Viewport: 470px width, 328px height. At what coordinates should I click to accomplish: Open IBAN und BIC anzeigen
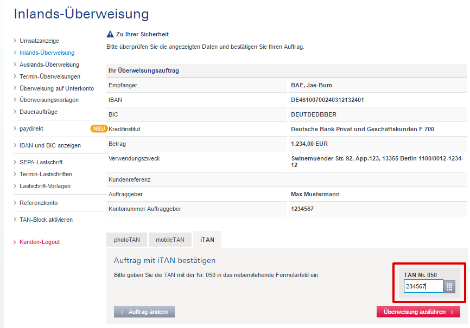(x=50, y=145)
